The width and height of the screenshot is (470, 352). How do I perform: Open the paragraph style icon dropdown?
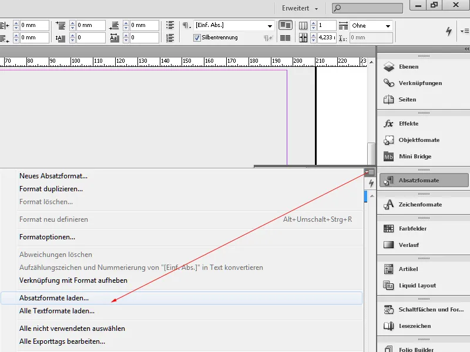pos(187,25)
